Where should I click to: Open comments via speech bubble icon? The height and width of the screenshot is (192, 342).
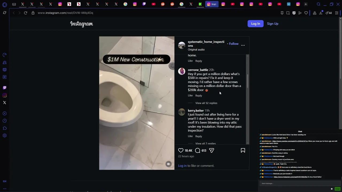[197, 150]
